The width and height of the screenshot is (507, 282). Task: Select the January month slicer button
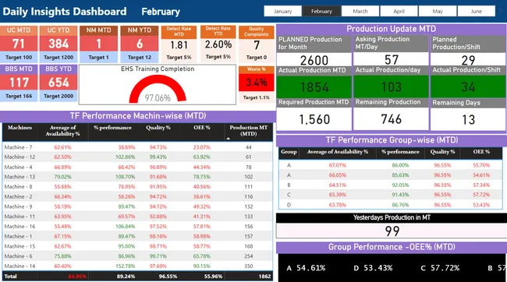point(282,11)
